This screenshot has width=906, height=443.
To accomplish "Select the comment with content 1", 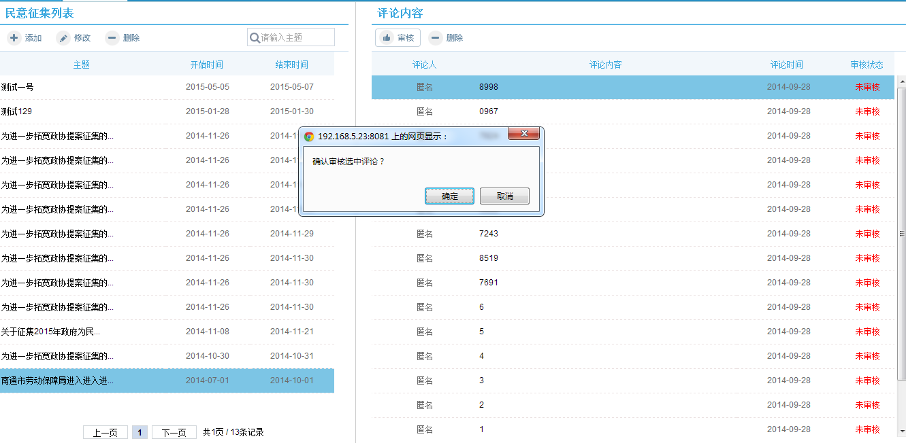I will (x=633, y=429).
